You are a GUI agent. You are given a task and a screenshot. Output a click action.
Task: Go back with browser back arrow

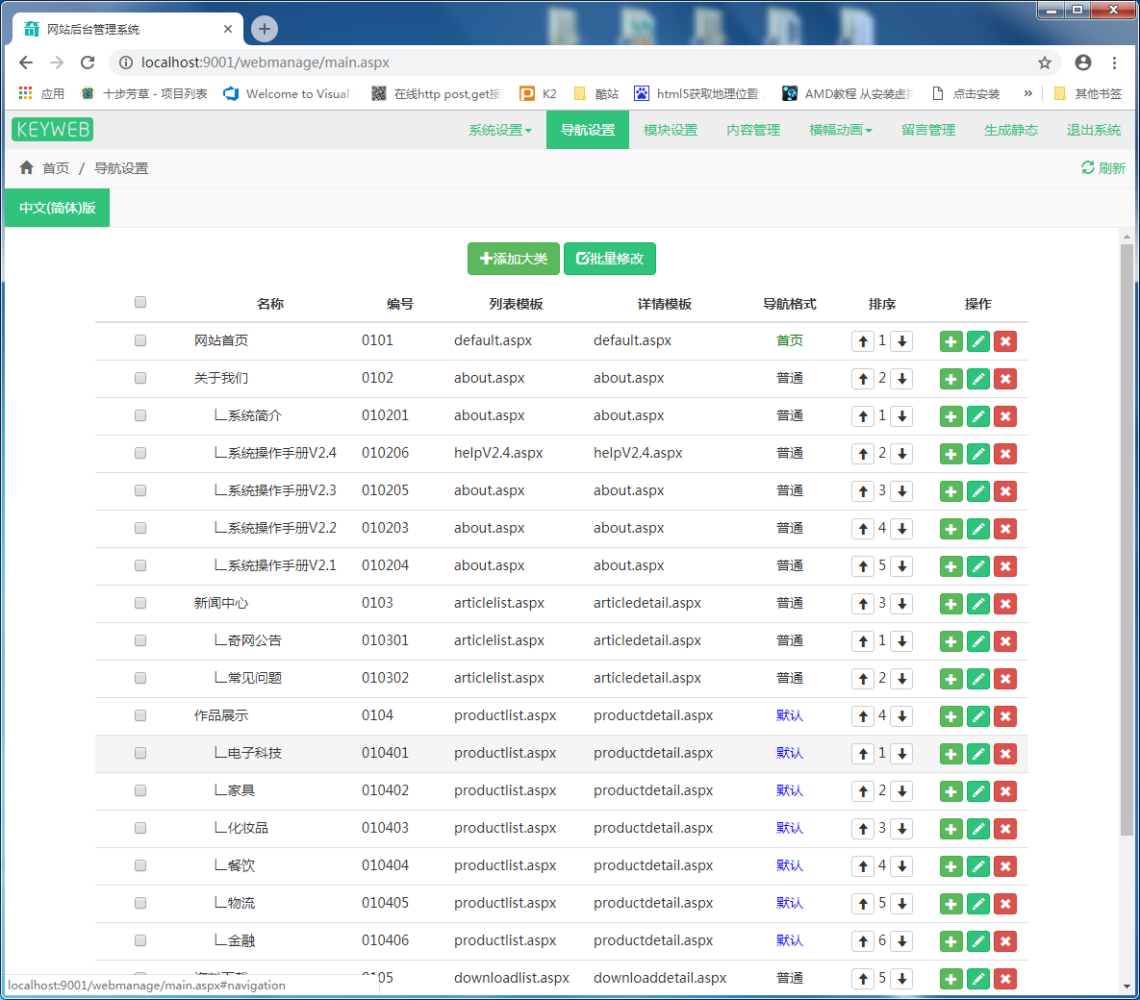(26, 62)
